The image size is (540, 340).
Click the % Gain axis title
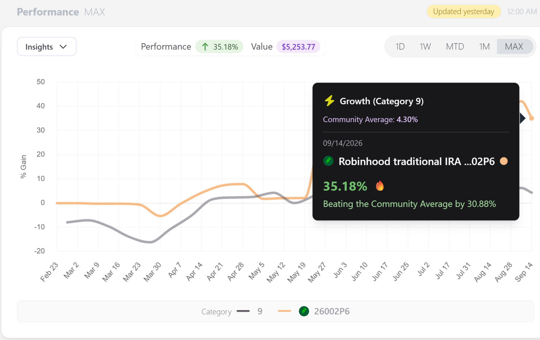pos(23,166)
